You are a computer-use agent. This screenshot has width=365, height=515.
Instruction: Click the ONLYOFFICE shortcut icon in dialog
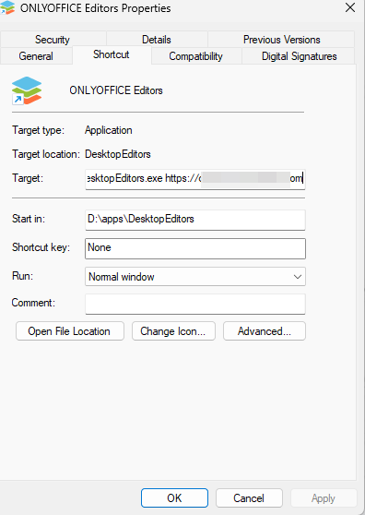[27, 90]
